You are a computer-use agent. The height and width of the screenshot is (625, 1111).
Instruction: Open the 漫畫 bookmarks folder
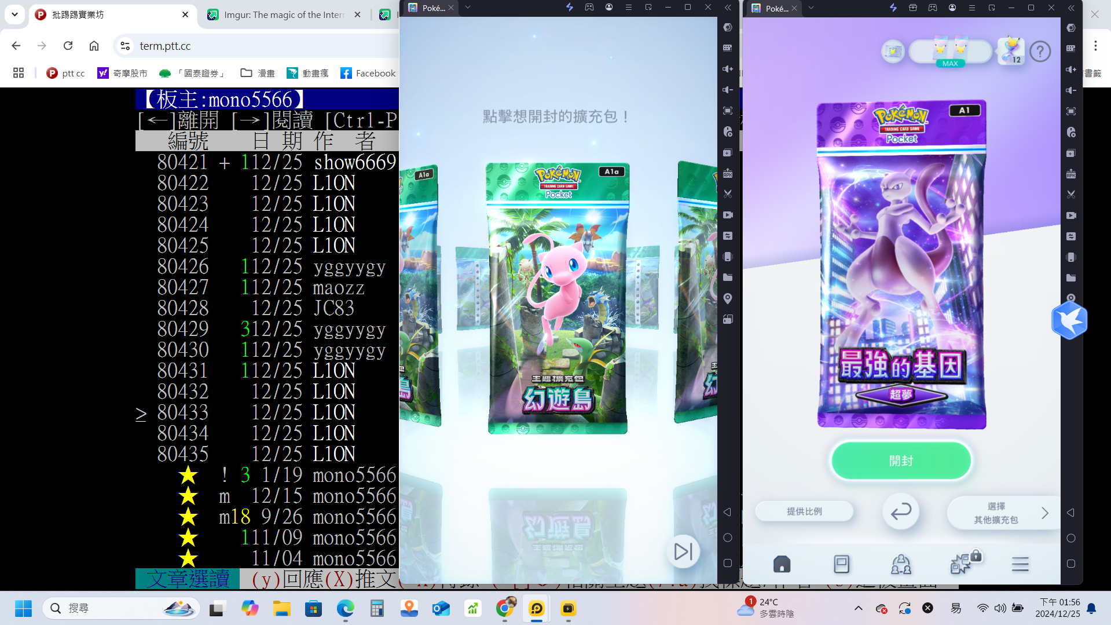258,73
